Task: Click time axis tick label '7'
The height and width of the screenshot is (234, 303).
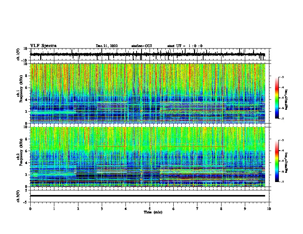Action: point(197,209)
